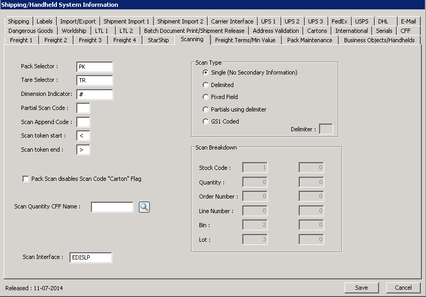
Task: Enable Pack Scan disables Carton Flag checkbox
Action: click(26, 179)
